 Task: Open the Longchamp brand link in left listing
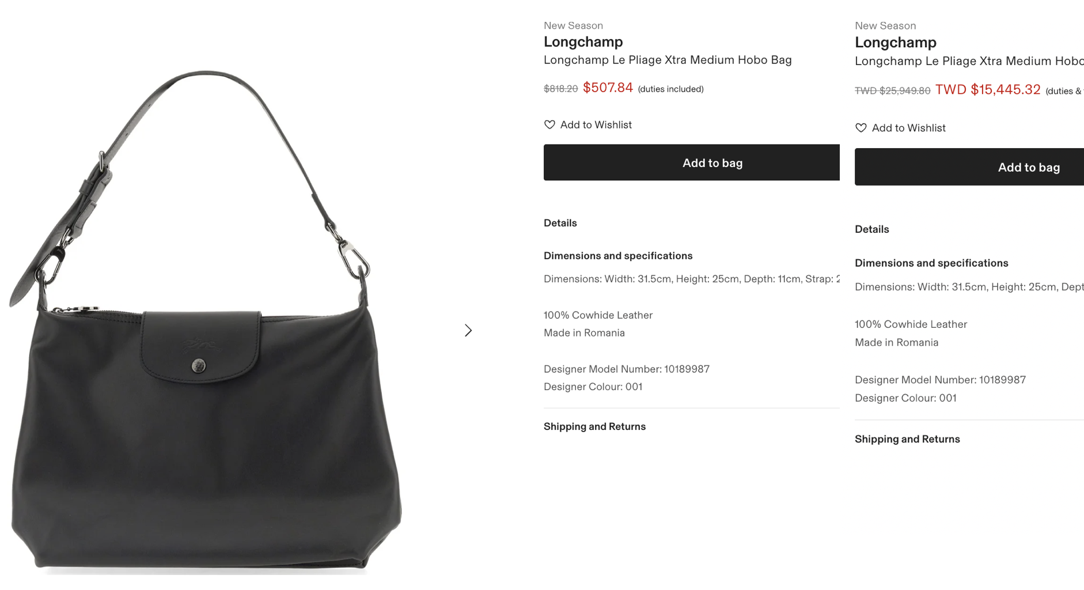pos(583,41)
